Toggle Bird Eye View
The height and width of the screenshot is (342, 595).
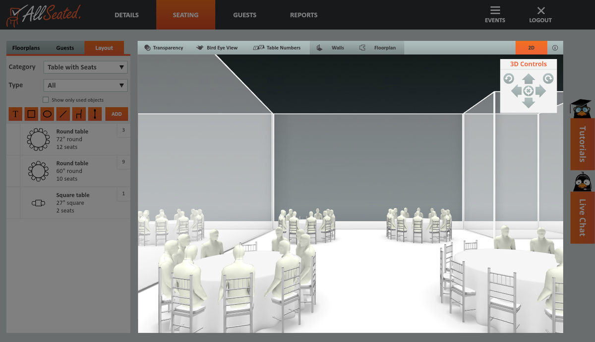tap(217, 48)
